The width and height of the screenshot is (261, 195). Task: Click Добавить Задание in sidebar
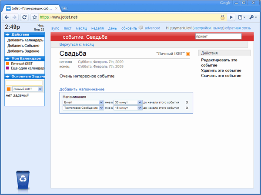(x=23, y=51)
